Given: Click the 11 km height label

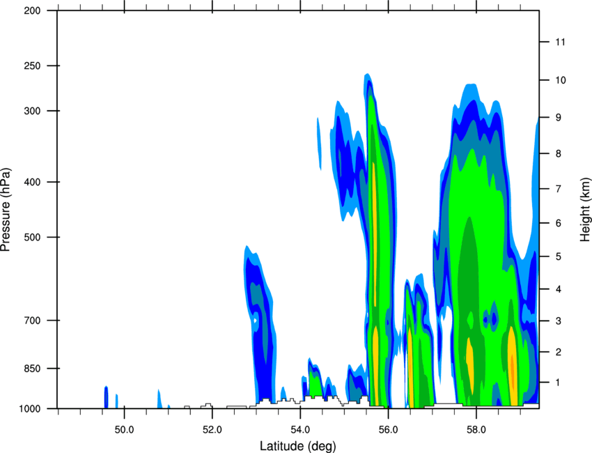Looking at the screenshot, I should click(x=561, y=42).
